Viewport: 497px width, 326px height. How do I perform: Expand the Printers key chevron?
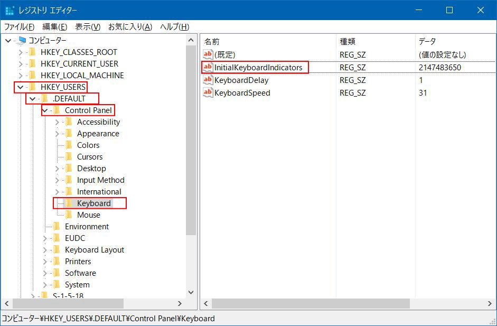tap(45, 262)
